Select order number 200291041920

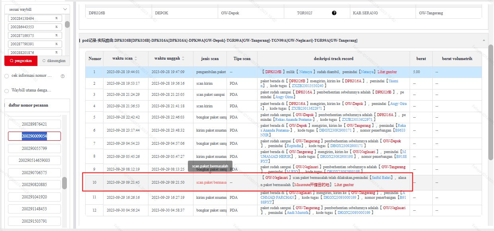(x=34, y=197)
